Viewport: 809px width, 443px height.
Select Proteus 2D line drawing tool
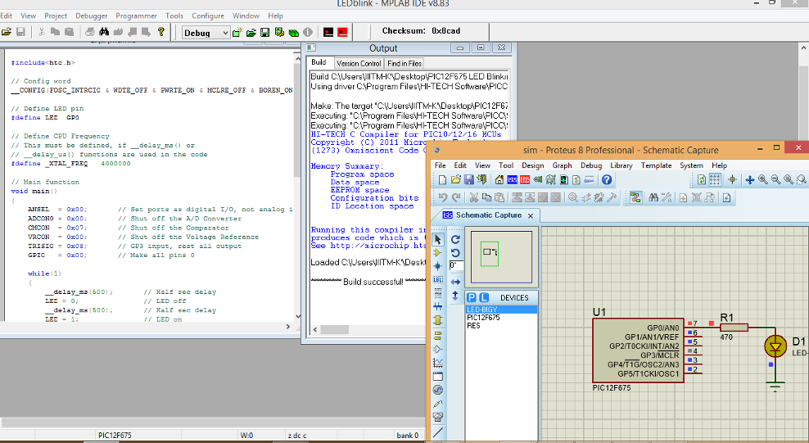coord(438,432)
